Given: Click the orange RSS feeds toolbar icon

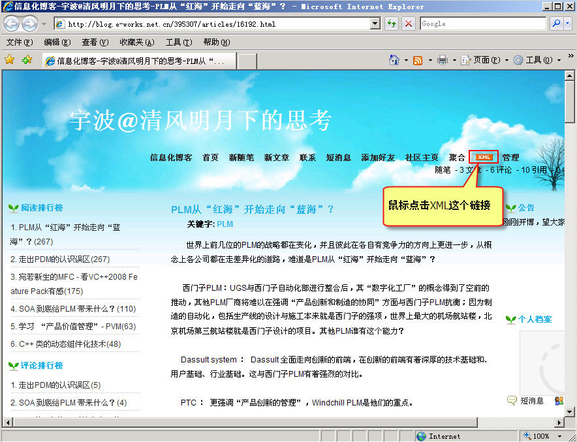Looking at the screenshot, I should click(x=418, y=60).
